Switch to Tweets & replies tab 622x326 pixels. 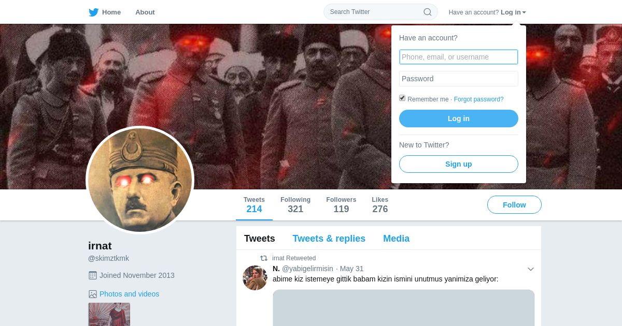pos(329,239)
